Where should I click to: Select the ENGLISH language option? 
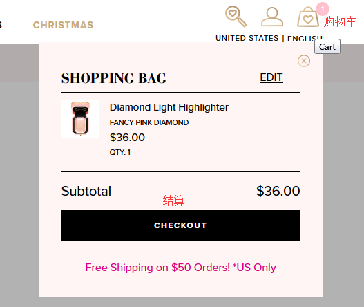click(x=305, y=39)
